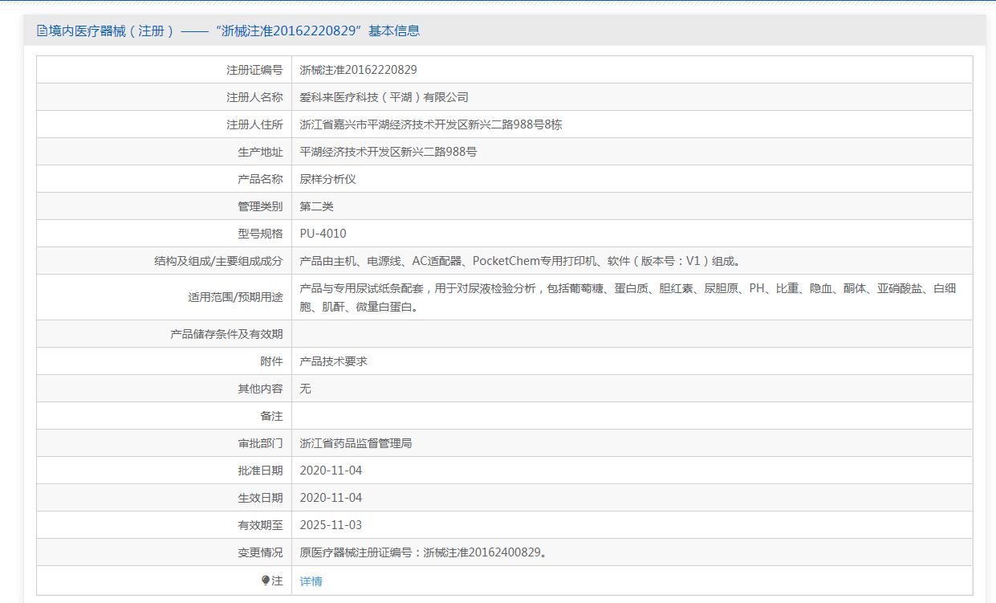Click production address 平湖经济技术开发区新兴二路988号
The image size is (996, 603).
[x=388, y=152]
